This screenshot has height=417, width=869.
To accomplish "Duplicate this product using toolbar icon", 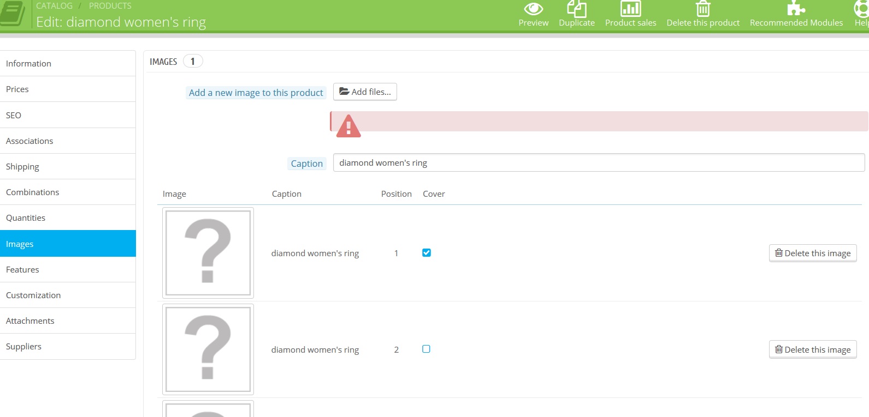I will coord(577,9).
